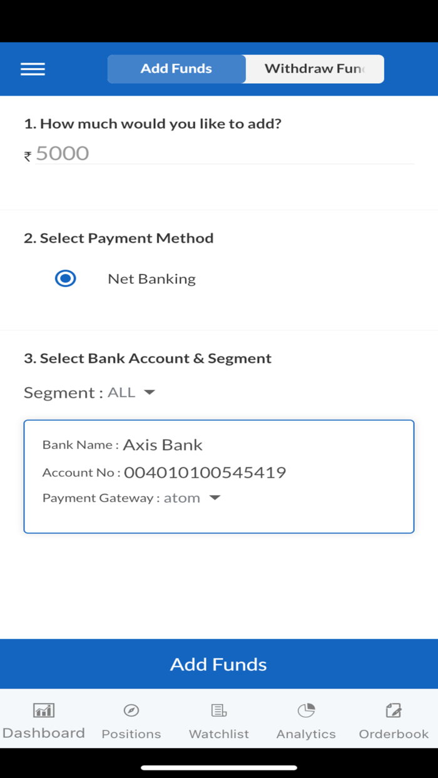The image size is (438, 778).
Task: Open the hamburger menu
Action: tap(33, 69)
